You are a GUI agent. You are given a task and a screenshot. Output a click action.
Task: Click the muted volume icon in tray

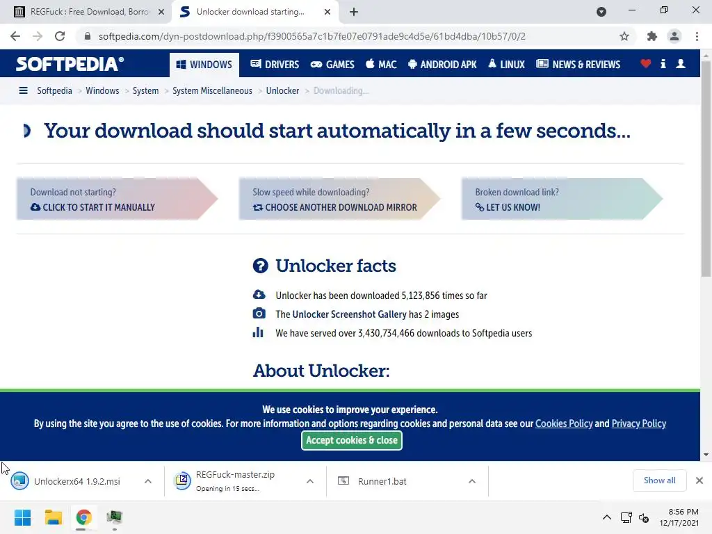tap(644, 517)
